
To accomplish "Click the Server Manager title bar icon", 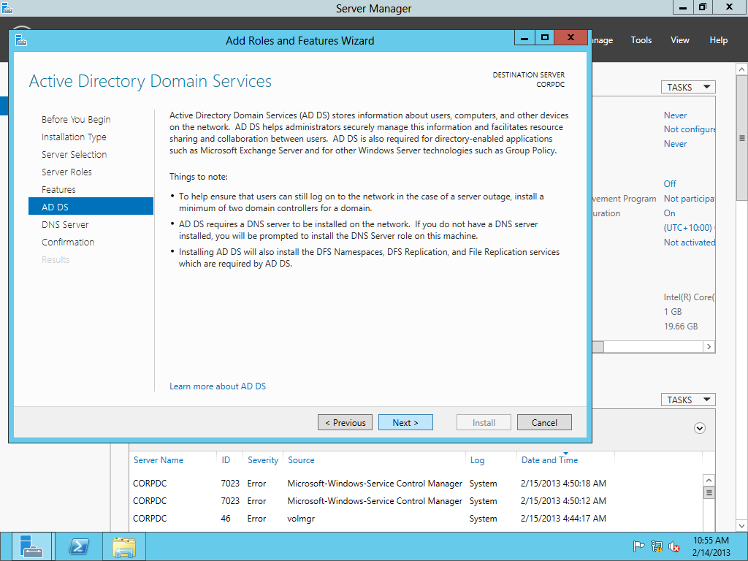I will 7,8.
